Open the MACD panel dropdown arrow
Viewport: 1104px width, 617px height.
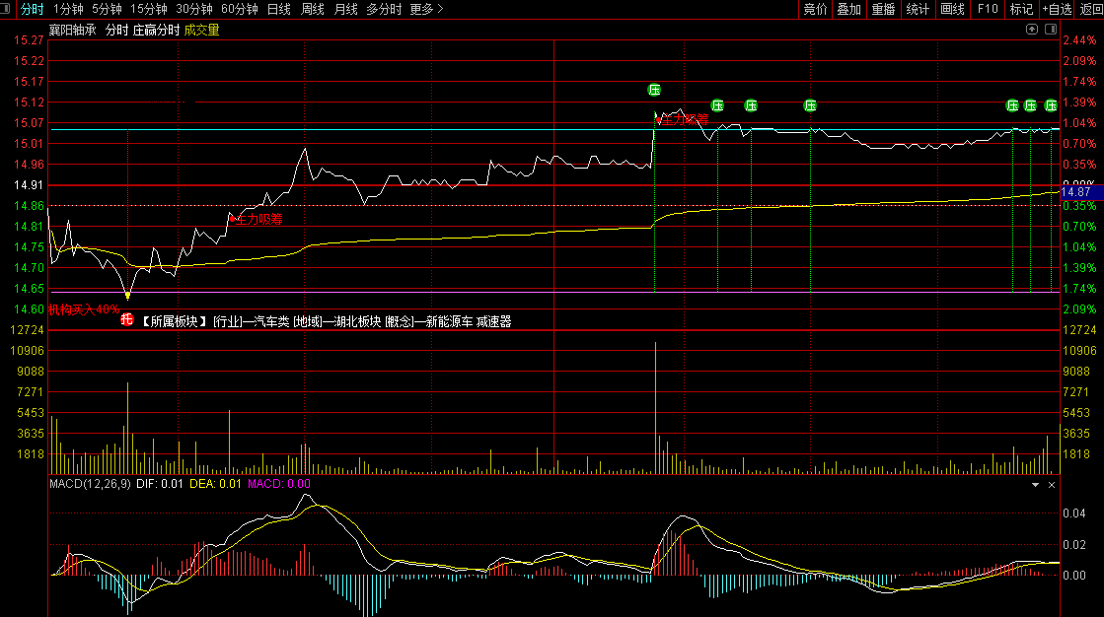coord(1035,485)
